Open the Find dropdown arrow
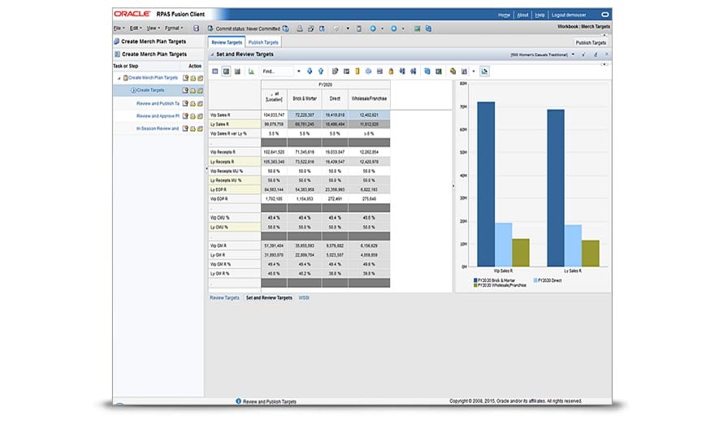Image resolution: width=715 pixels, height=433 pixels. point(299,71)
